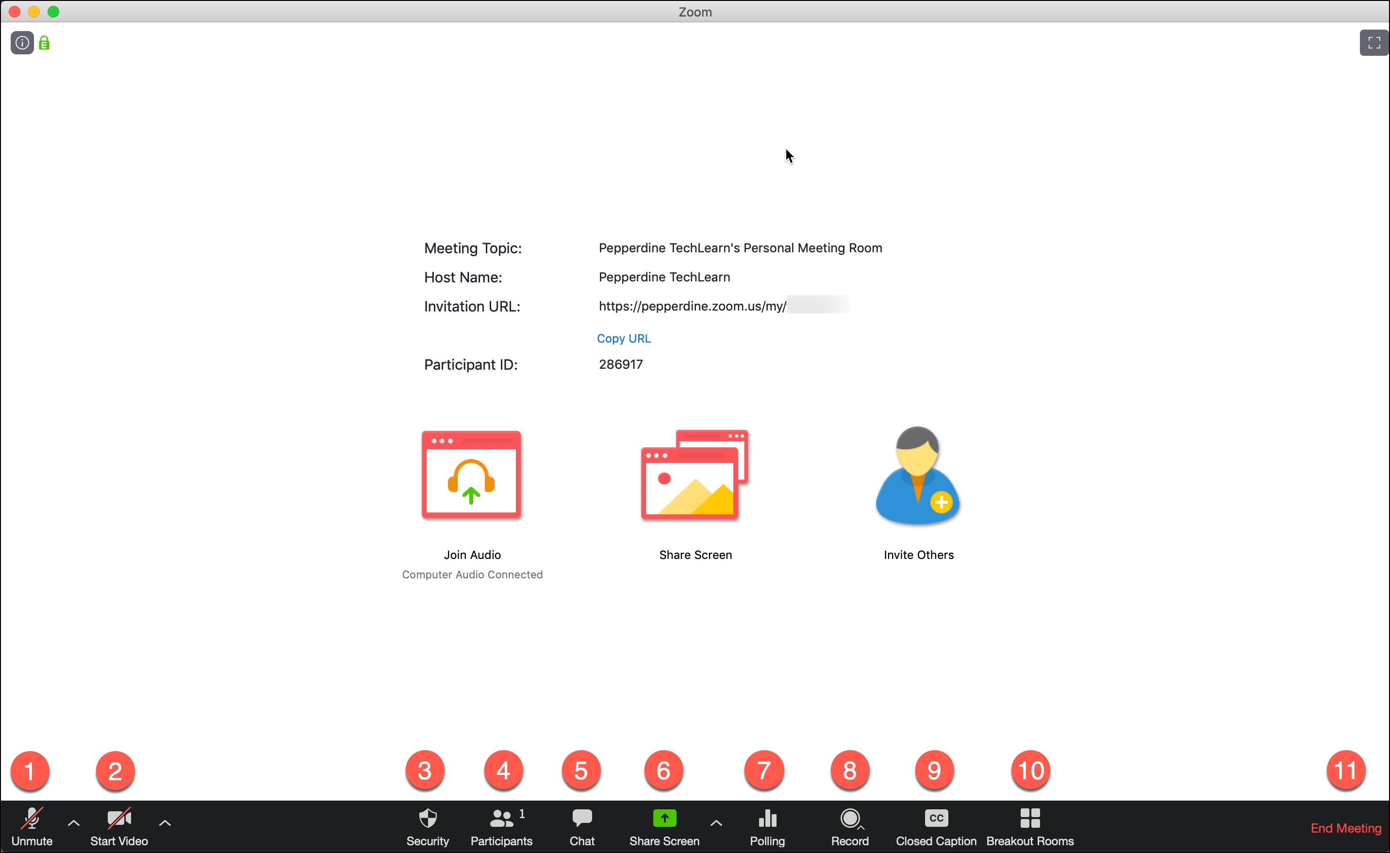Screen dimensions: 1390x853
Task: Select meeting info icon top left
Action: pyautogui.click(x=22, y=43)
